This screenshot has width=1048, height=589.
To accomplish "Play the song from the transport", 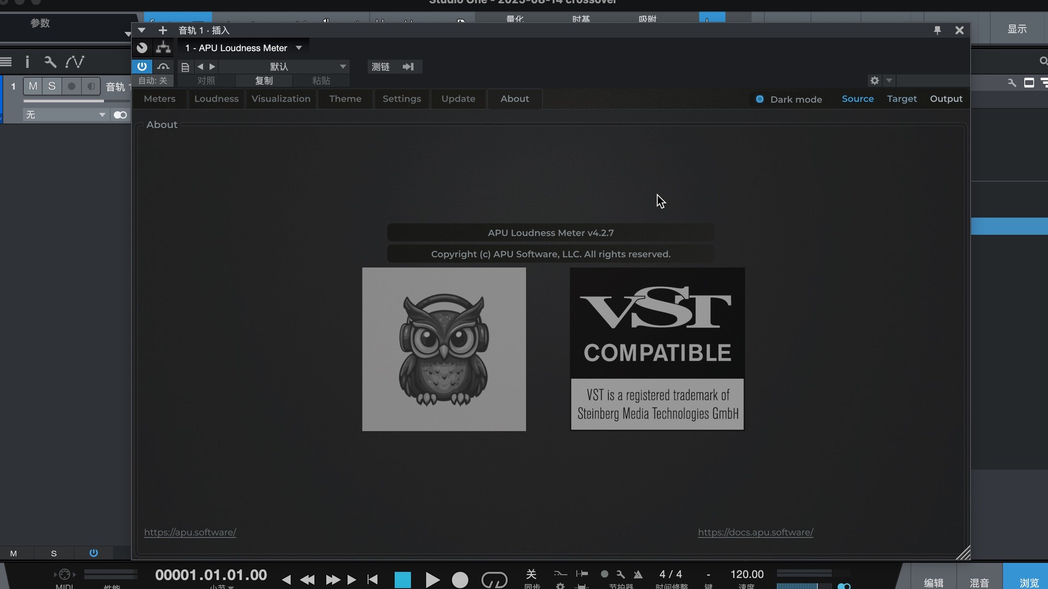I will click(432, 580).
